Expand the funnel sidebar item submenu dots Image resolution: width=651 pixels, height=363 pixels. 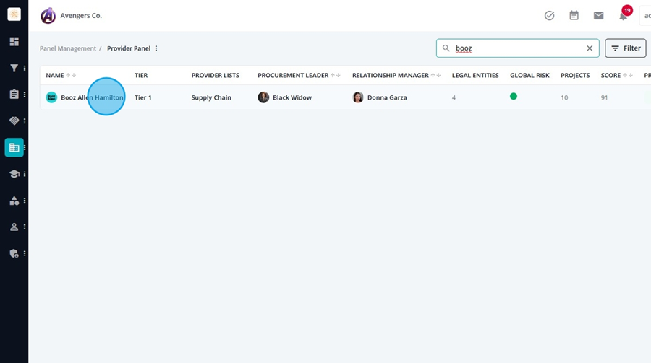click(x=25, y=68)
